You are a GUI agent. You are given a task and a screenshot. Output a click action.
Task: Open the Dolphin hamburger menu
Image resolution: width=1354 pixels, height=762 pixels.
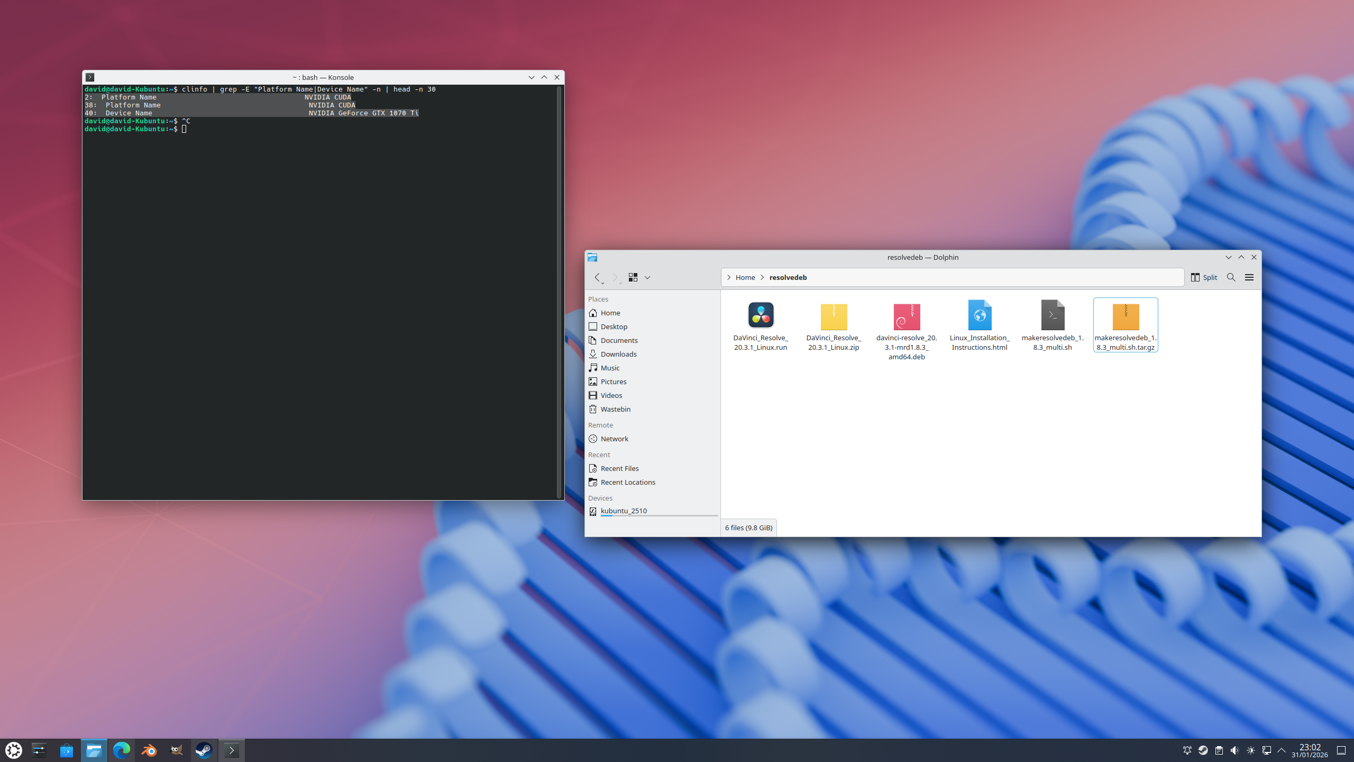click(x=1249, y=277)
